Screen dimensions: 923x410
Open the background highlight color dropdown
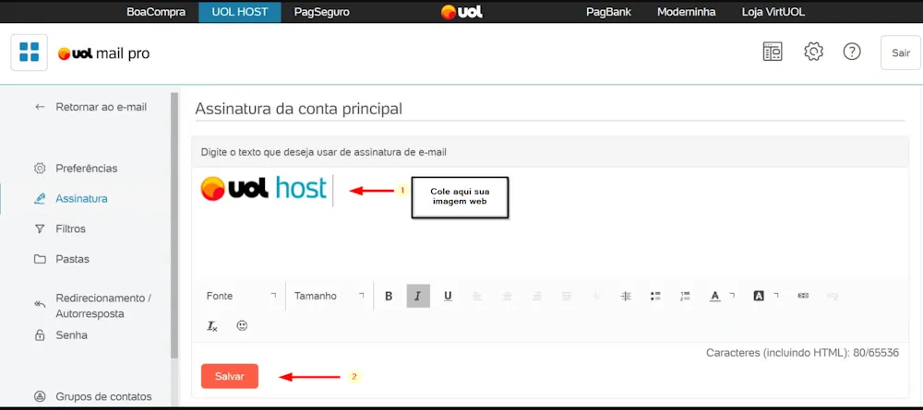click(766, 296)
